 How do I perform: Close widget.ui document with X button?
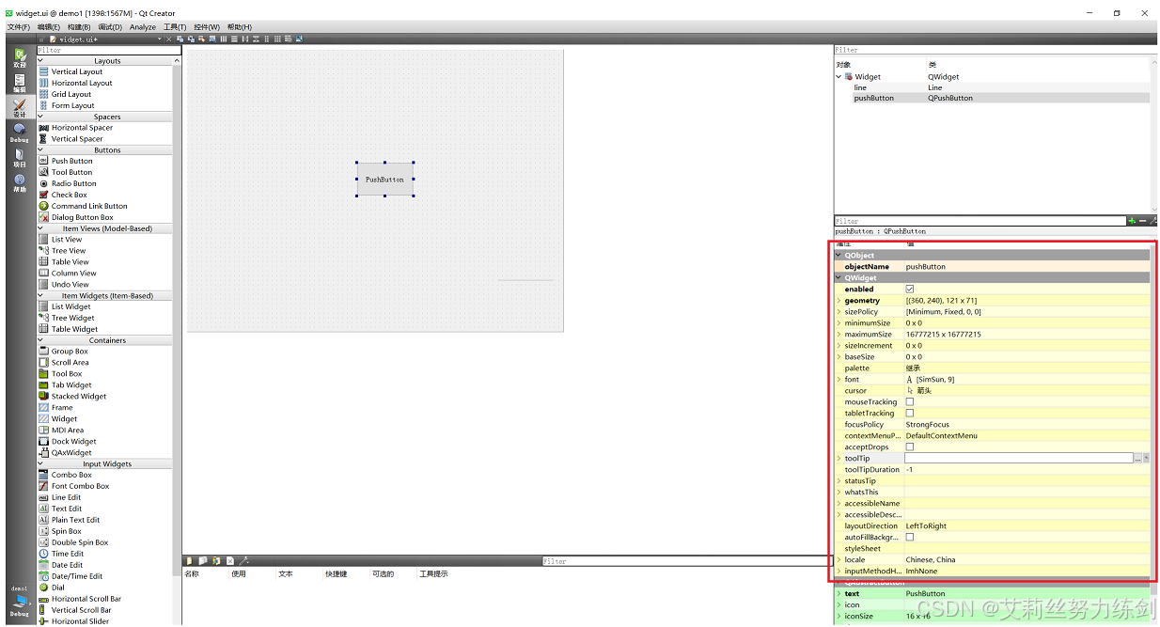tap(169, 39)
